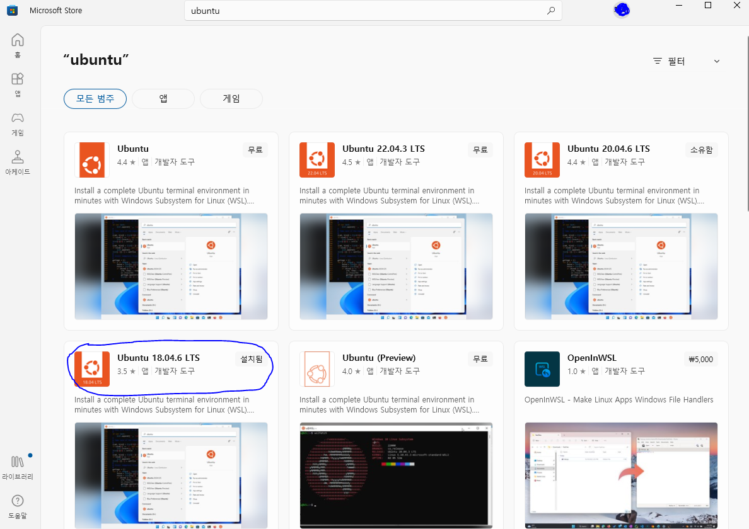Click the Ubuntu 20.04.6 LTS title
This screenshot has width=749, height=529.
pyautogui.click(x=608, y=149)
